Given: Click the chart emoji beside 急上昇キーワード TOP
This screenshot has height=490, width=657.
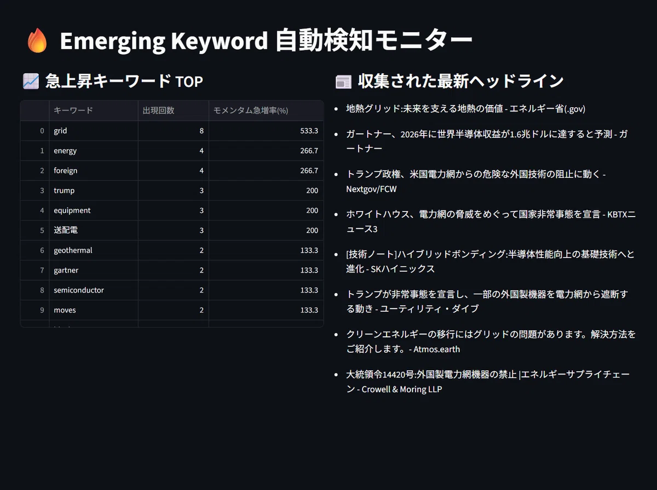Looking at the screenshot, I should click(x=31, y=81).
